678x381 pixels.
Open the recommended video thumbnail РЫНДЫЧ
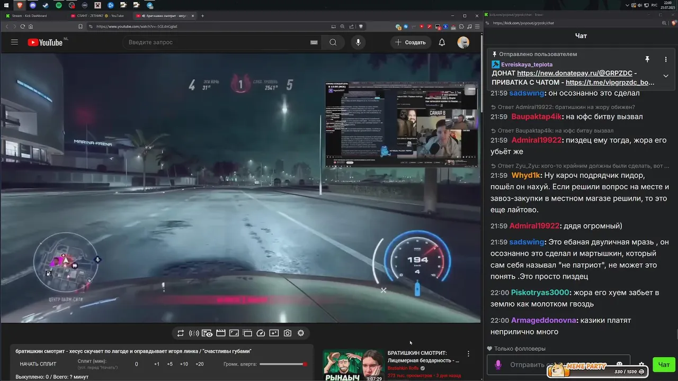[x=353, y=365]
